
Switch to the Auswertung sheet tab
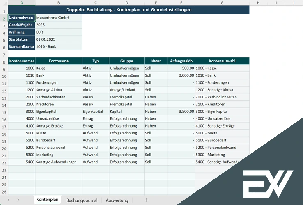117,200
